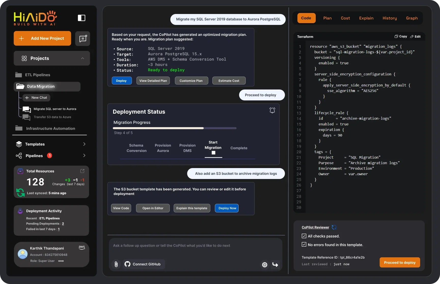
Task: Collapse the Projects section chevron
Action: [82, 58]
